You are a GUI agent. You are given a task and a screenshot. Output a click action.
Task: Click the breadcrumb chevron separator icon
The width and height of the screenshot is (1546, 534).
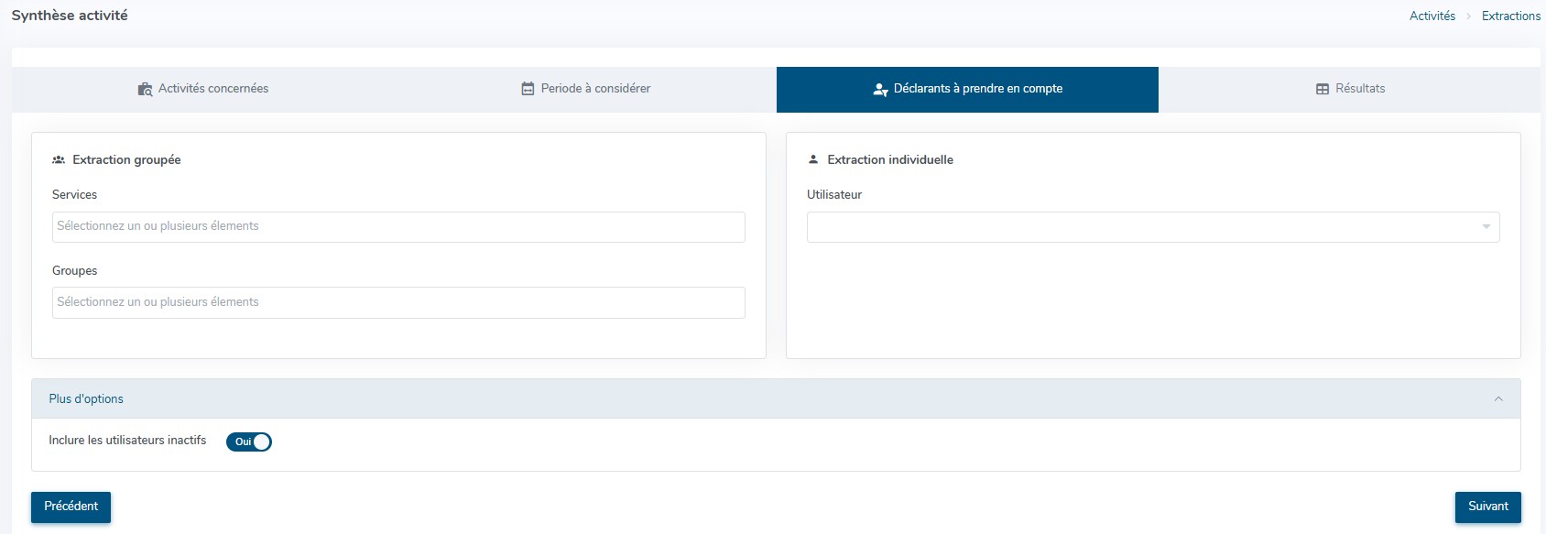click(x=1468, y=16)
